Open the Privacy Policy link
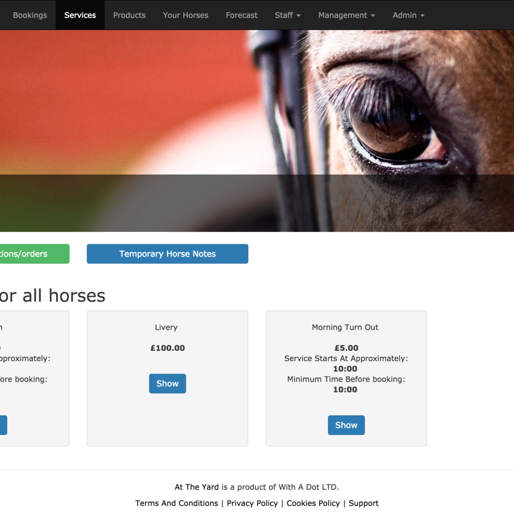 [252, 503]
